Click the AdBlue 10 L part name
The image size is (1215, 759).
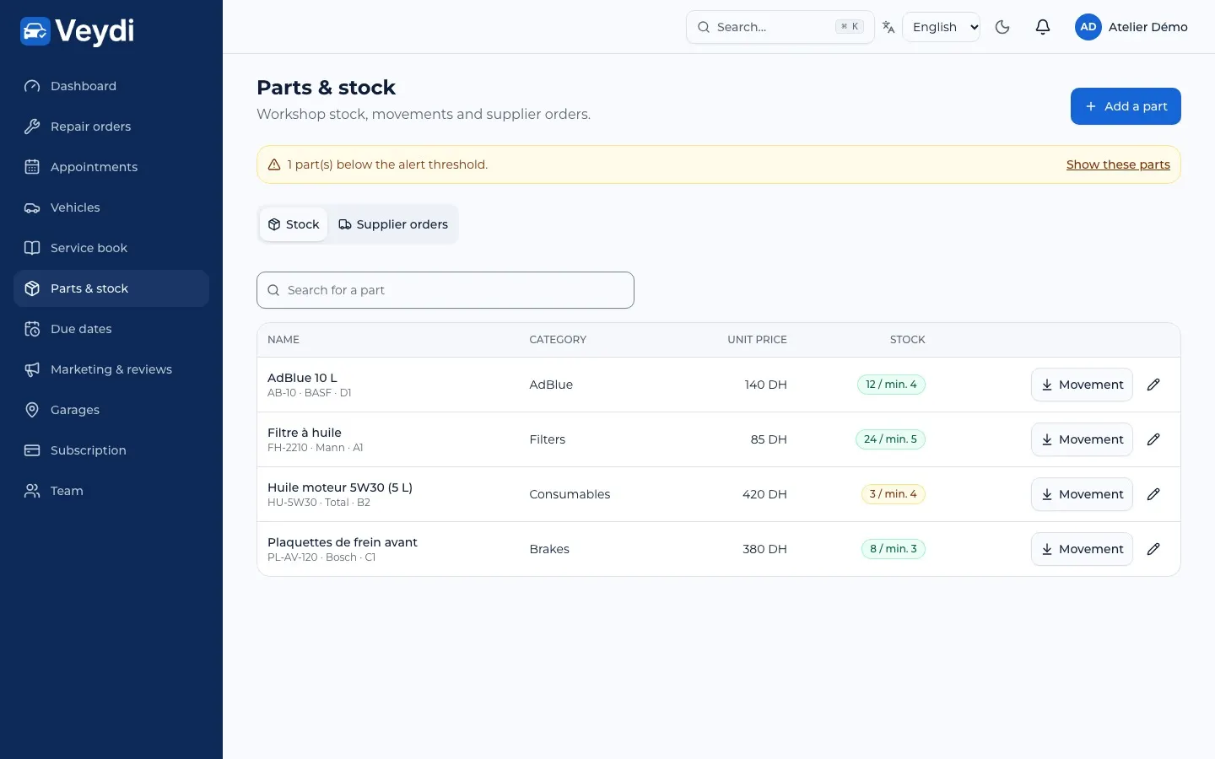[x=302, y=378]
